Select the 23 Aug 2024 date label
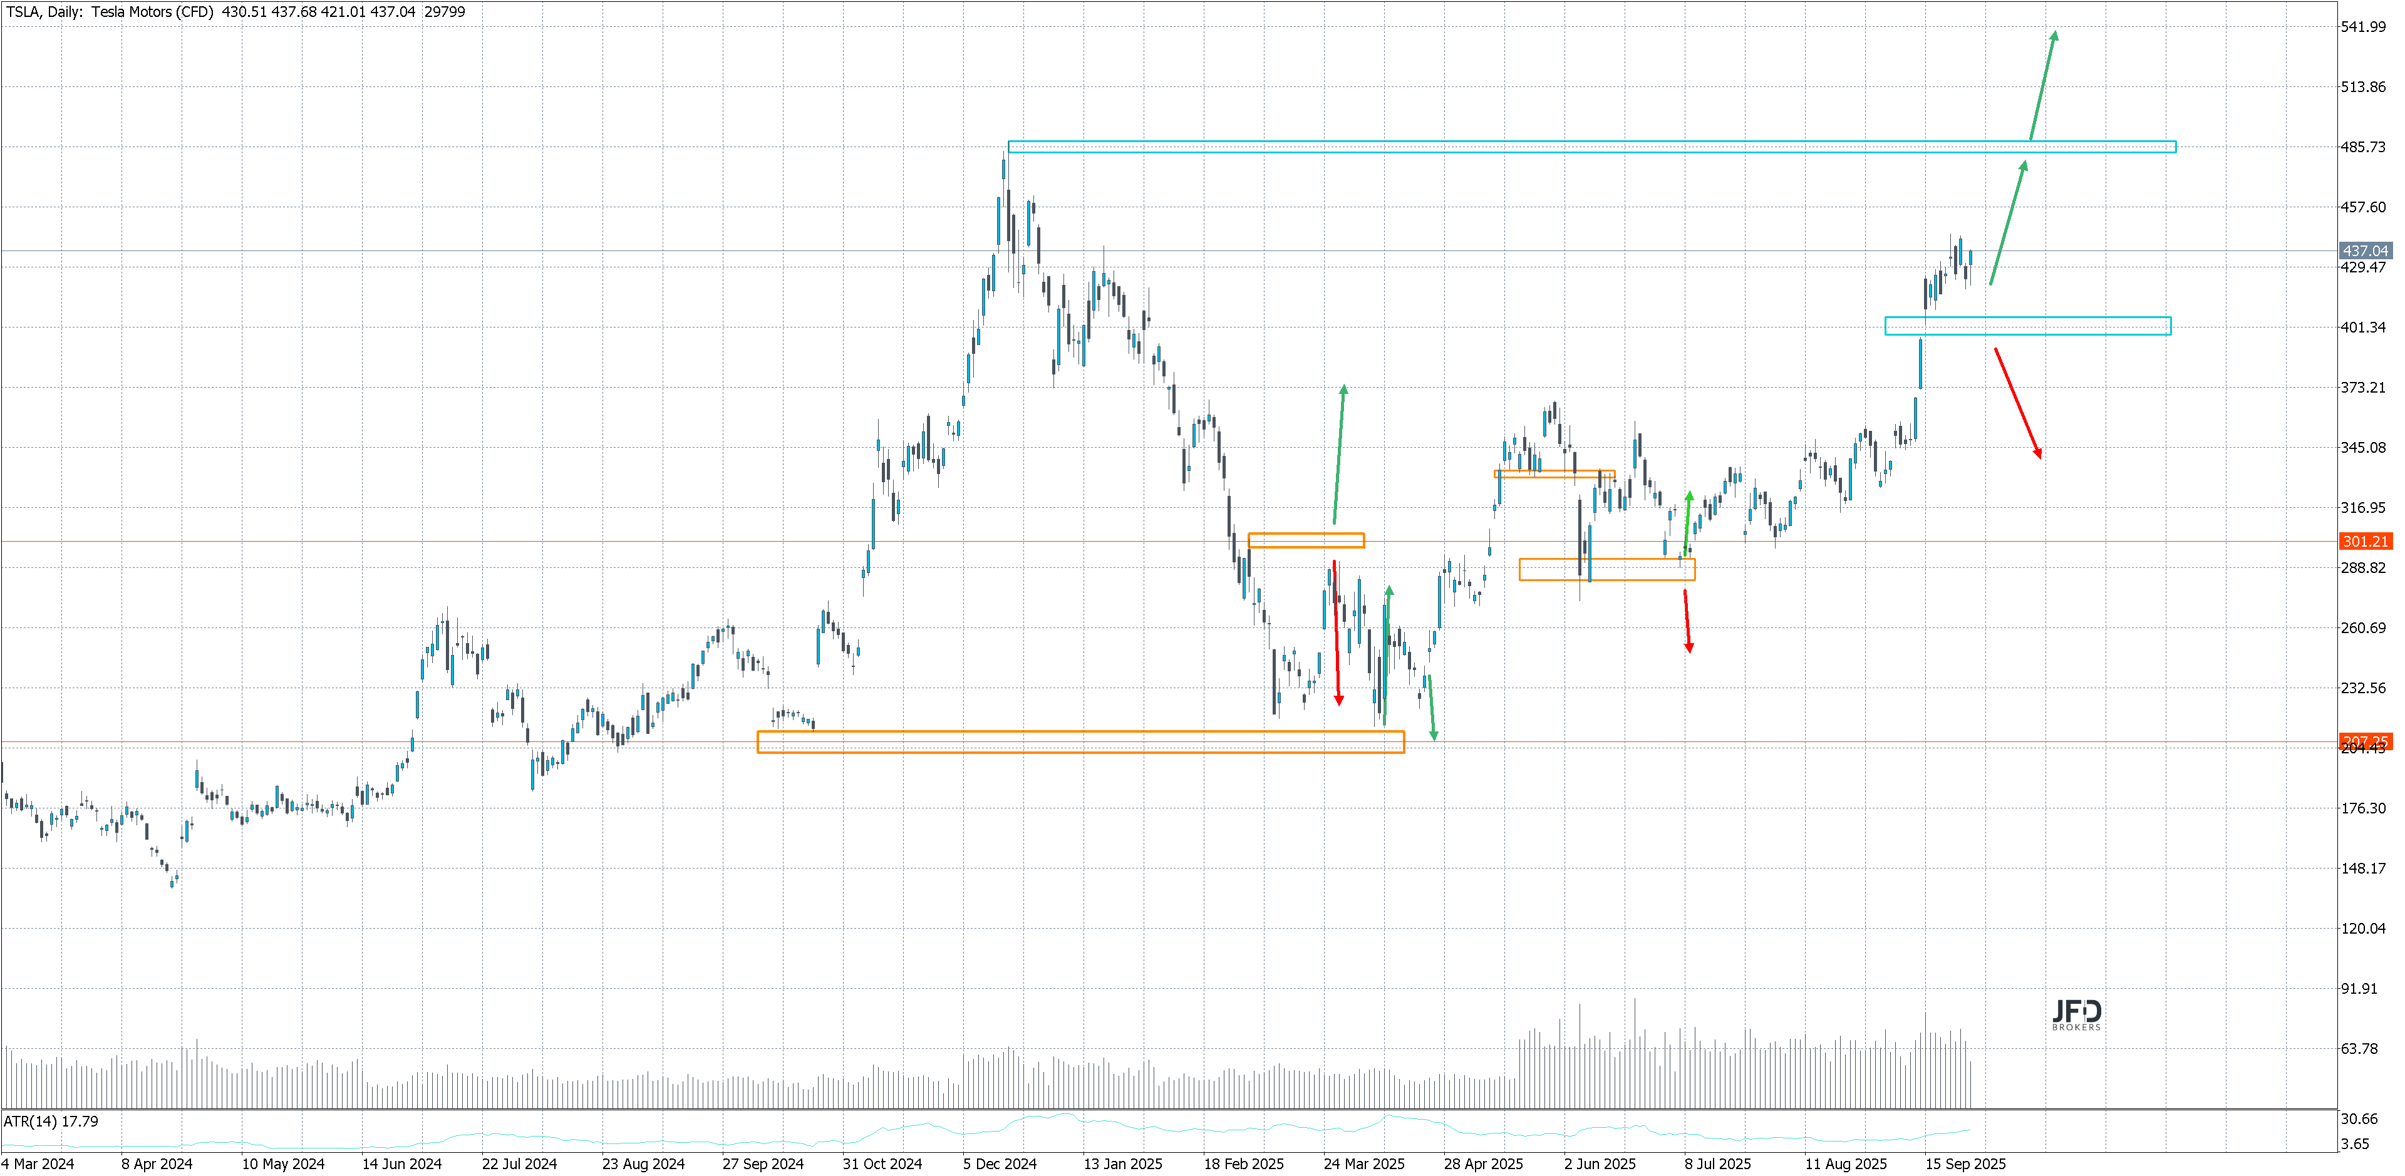2405x1176 pixels. pos(643,1164)
